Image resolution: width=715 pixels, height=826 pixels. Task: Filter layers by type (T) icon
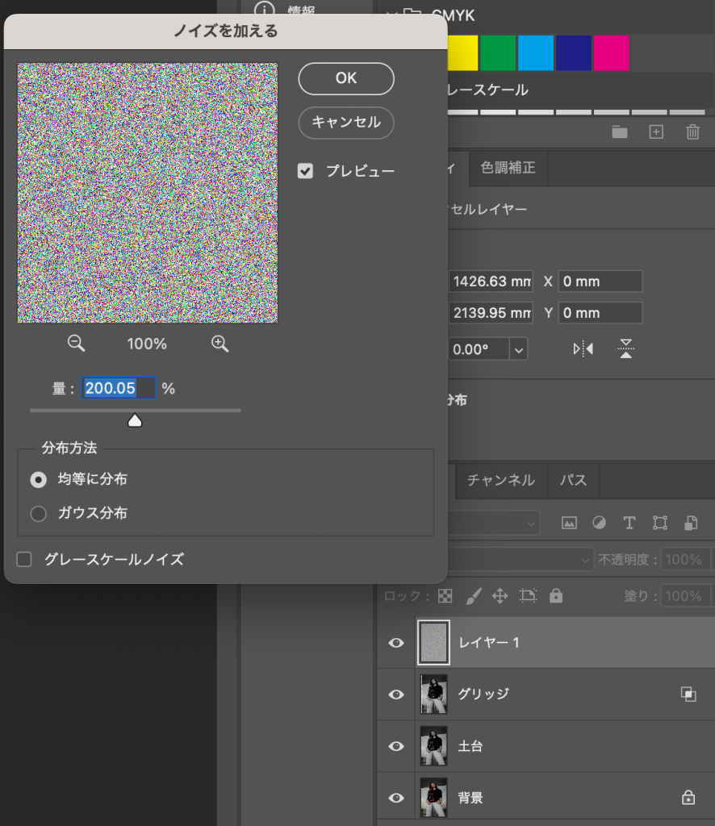(x=629, y=523)
